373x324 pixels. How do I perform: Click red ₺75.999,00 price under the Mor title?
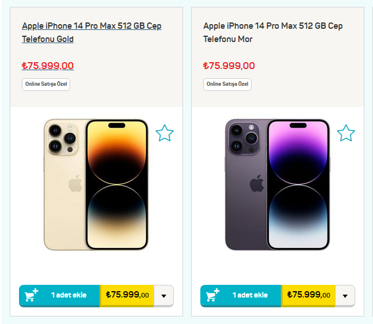point(229,66)
